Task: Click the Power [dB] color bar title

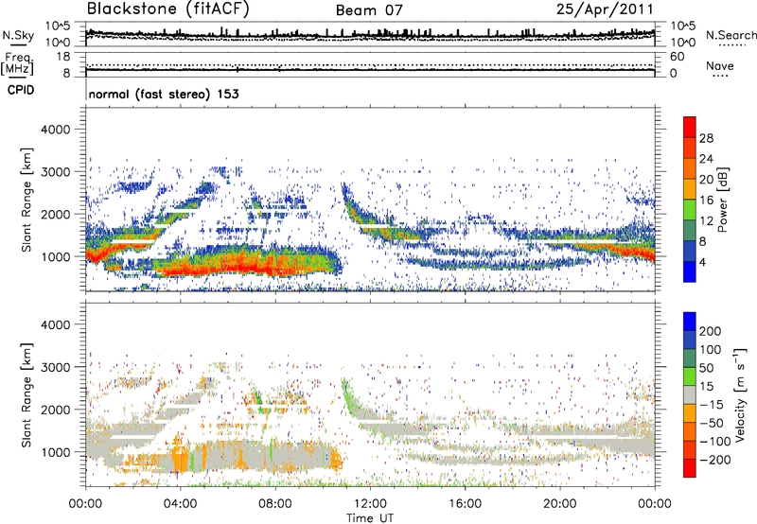Action: point(723,200)
